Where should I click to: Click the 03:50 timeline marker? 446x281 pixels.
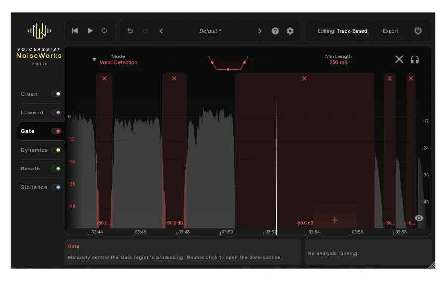click(227, 232)
